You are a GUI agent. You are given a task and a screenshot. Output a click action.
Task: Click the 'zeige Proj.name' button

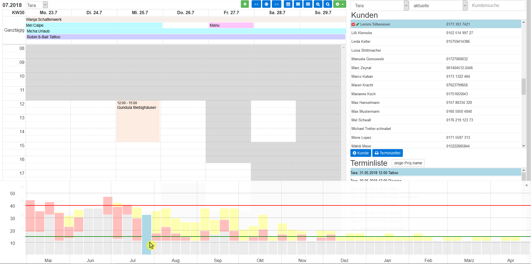point(408,163)
